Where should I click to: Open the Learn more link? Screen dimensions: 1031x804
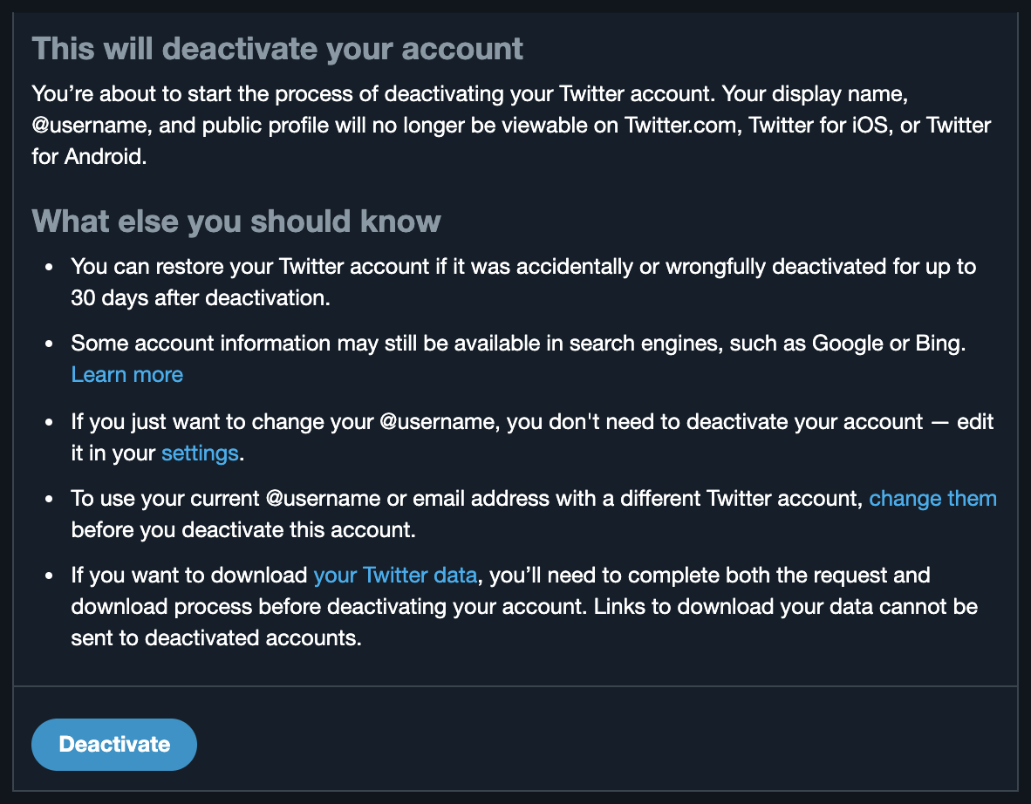tap(126, 374)
